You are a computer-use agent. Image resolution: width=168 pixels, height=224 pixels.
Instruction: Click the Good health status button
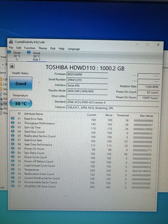21,84
